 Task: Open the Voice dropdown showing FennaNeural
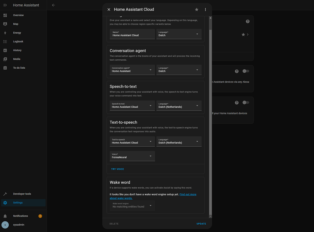pos(132,156)
